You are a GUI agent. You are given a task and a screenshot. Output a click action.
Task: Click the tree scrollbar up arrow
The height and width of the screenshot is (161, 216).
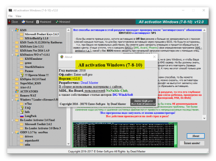tap(68, 30)
